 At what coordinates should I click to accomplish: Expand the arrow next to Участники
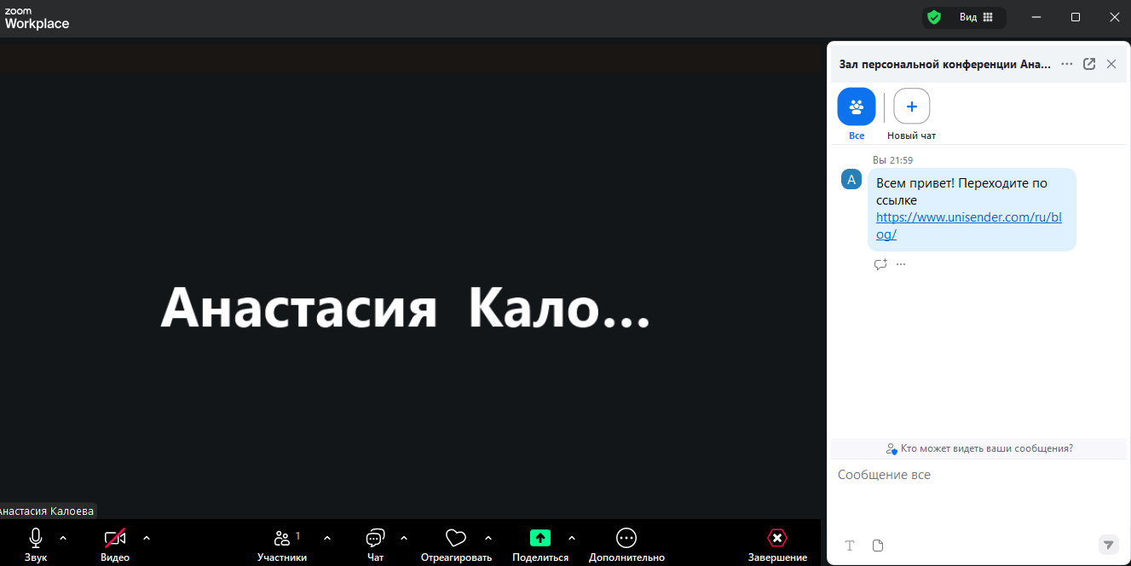click(327, 538)
